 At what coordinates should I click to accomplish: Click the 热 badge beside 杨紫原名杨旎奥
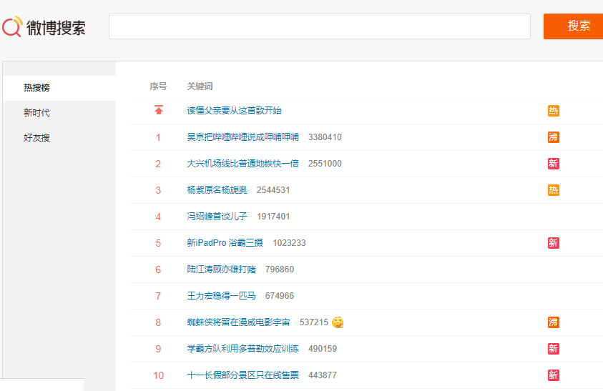[x=553, y=190]
